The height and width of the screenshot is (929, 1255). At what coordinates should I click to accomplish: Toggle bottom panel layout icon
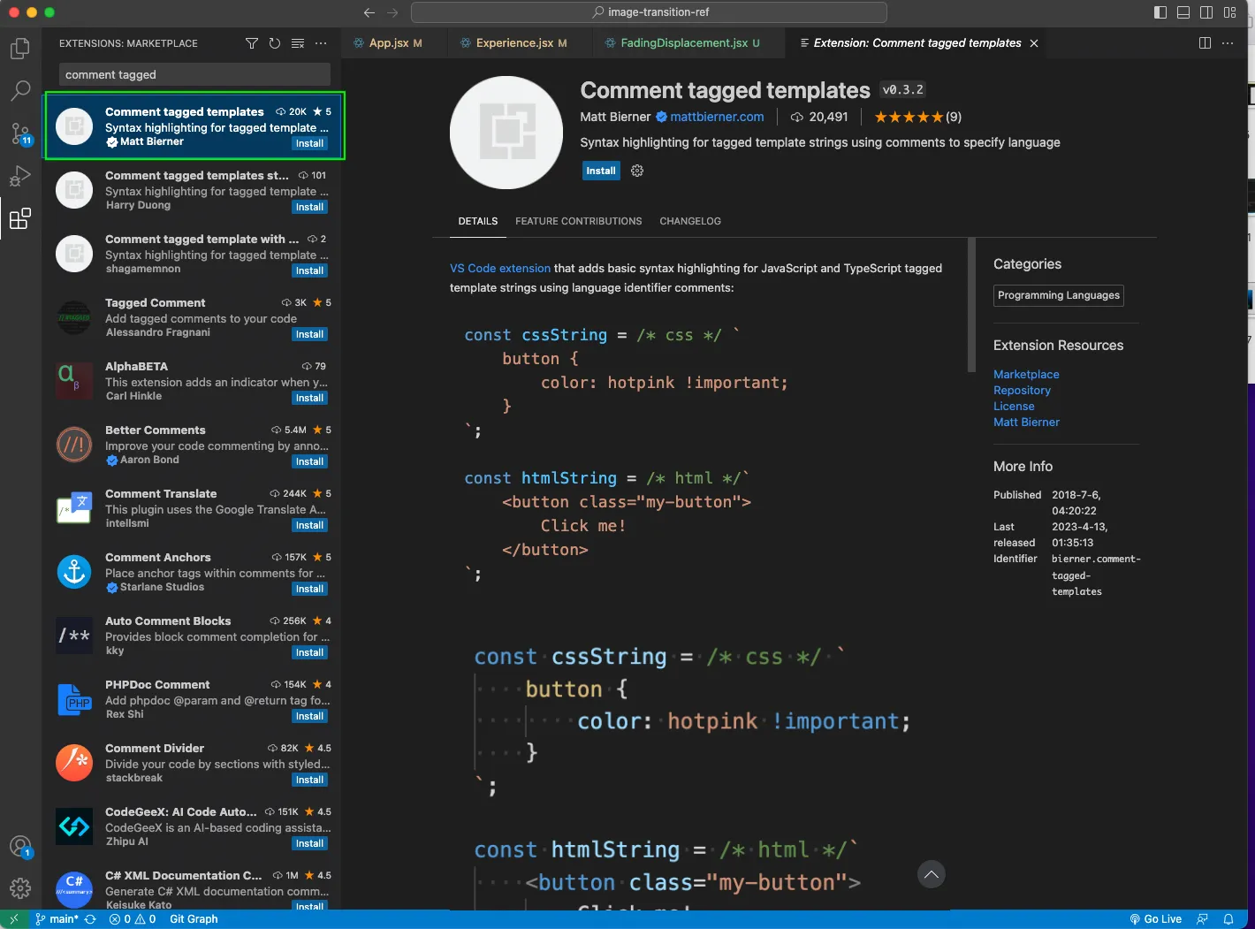pos(1183,12)
